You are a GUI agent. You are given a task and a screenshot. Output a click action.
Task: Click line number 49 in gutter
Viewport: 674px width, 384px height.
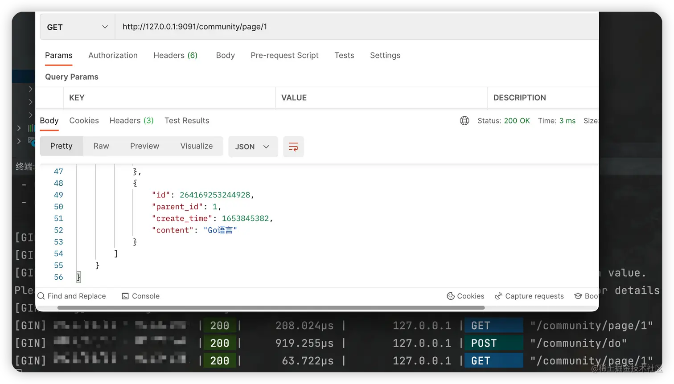pyautogui.click(x=58, y=195)
